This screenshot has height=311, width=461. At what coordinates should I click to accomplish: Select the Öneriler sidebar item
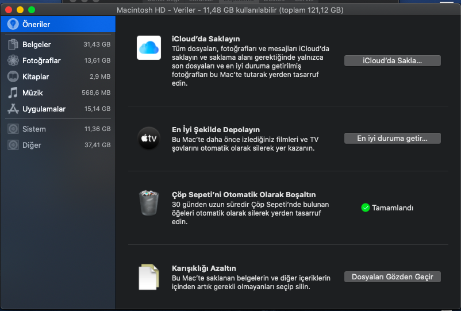[x=58, y=24]
